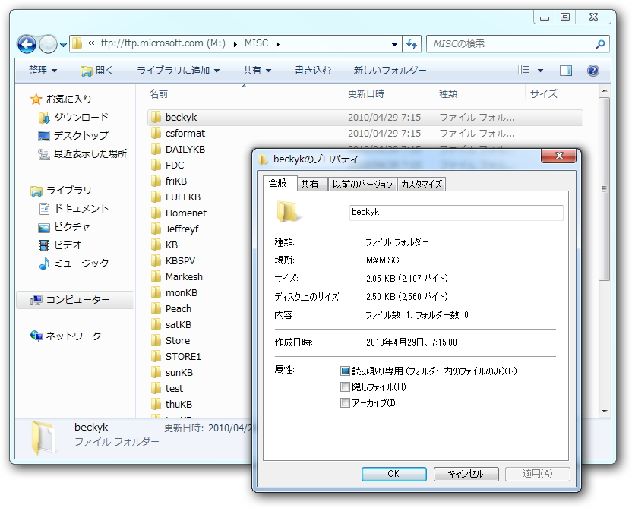Viewport: 632px width, 508px height.
Task: Click 新しいフォルダー button
Action: click(390, 71)
